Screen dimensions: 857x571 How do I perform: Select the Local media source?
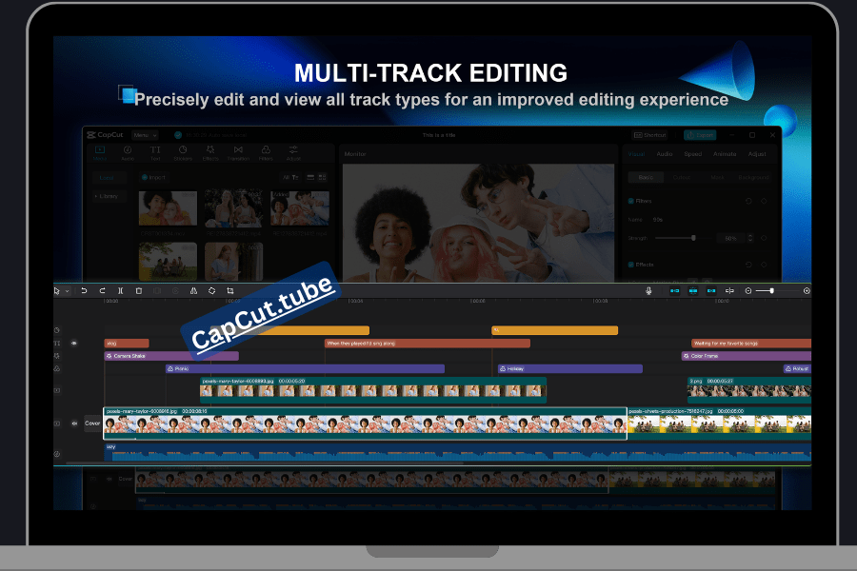(x=108, y=178)
